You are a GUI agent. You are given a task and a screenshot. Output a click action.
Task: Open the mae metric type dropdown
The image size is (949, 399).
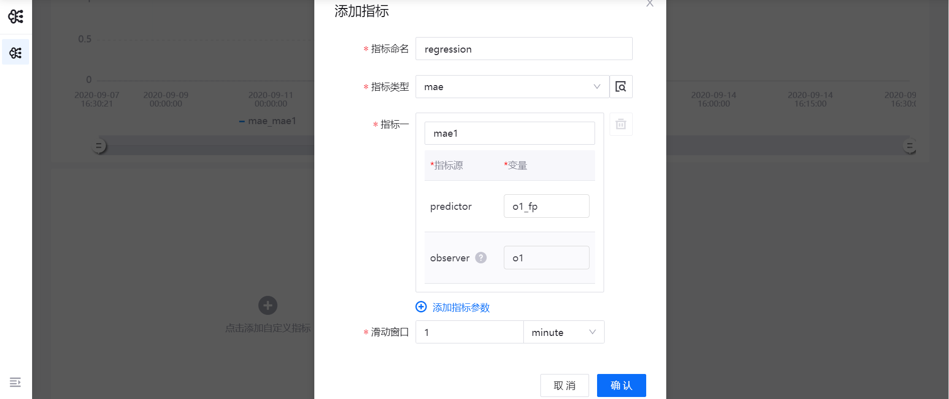512,87
